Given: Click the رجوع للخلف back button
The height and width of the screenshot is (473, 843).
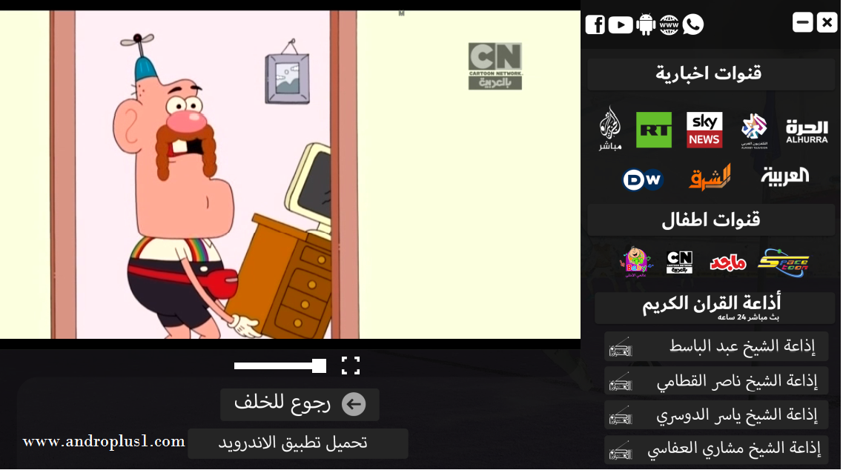Looking at the screenshot, I should click(x=300, y=404).
